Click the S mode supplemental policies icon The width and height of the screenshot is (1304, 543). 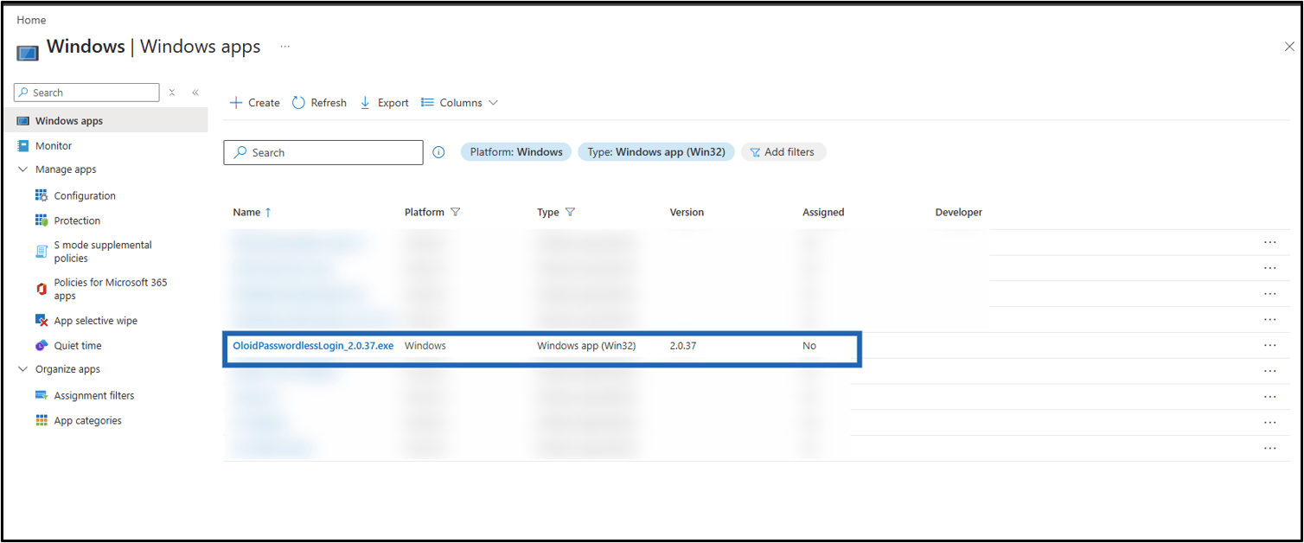pos(42,252)
